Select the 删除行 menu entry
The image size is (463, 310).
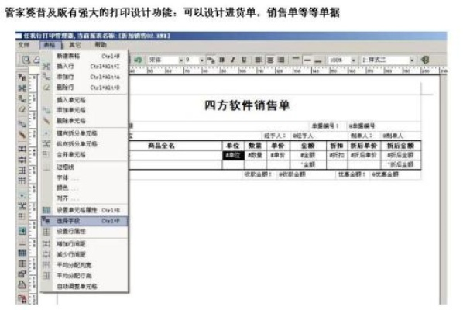click(x=84, y=88)
